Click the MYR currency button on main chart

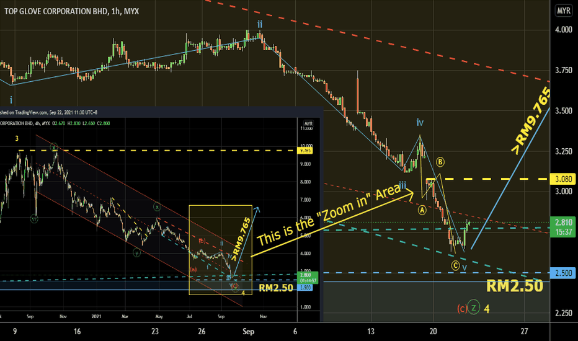click(564, 11)
